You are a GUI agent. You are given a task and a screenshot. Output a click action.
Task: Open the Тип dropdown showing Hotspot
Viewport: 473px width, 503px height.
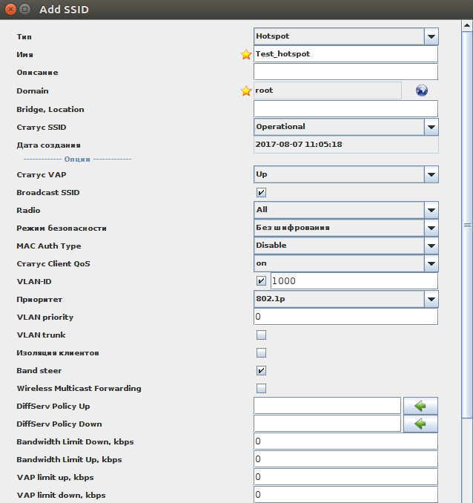tap(431, 36)
